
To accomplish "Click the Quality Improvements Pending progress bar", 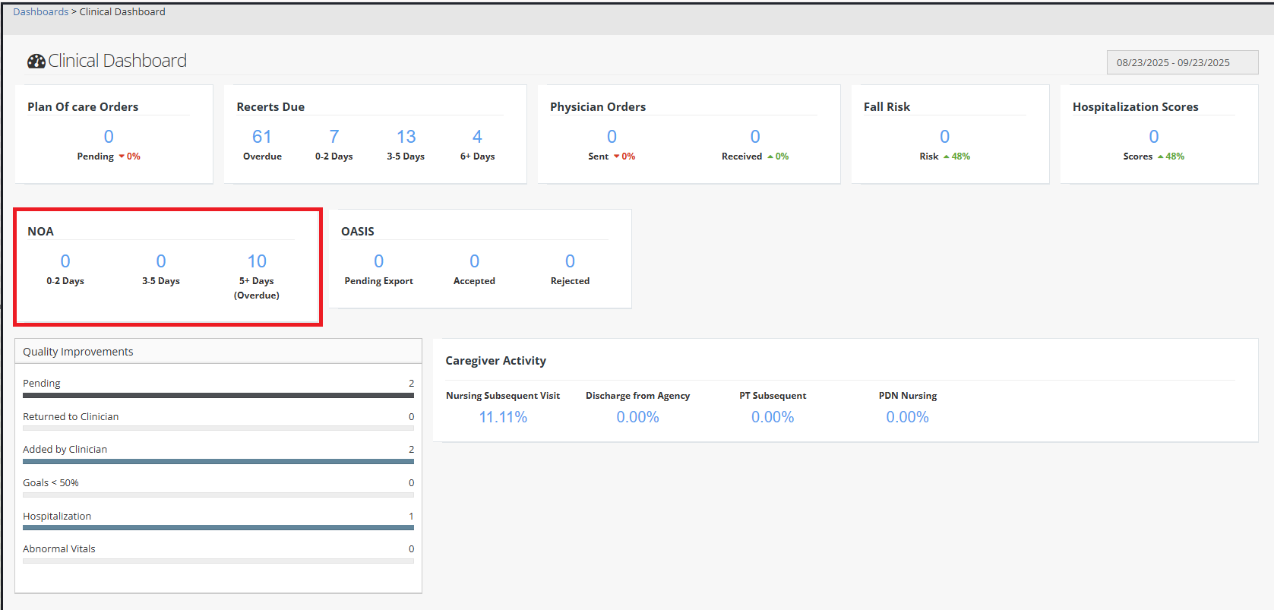I will tap(218, 395).
